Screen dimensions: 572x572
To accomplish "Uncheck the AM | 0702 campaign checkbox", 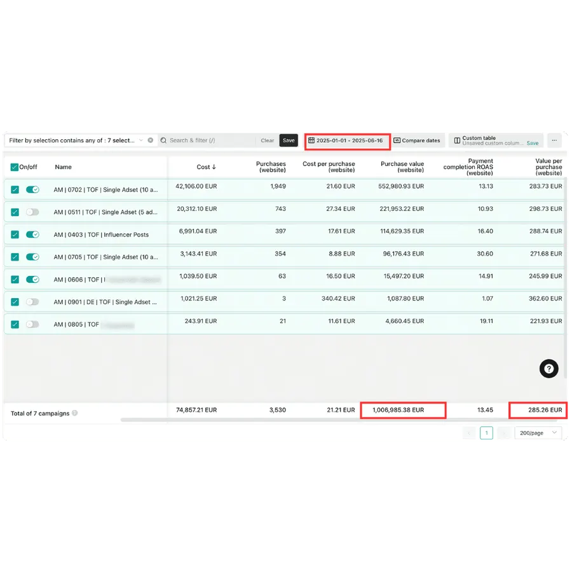I will point(15,189).
